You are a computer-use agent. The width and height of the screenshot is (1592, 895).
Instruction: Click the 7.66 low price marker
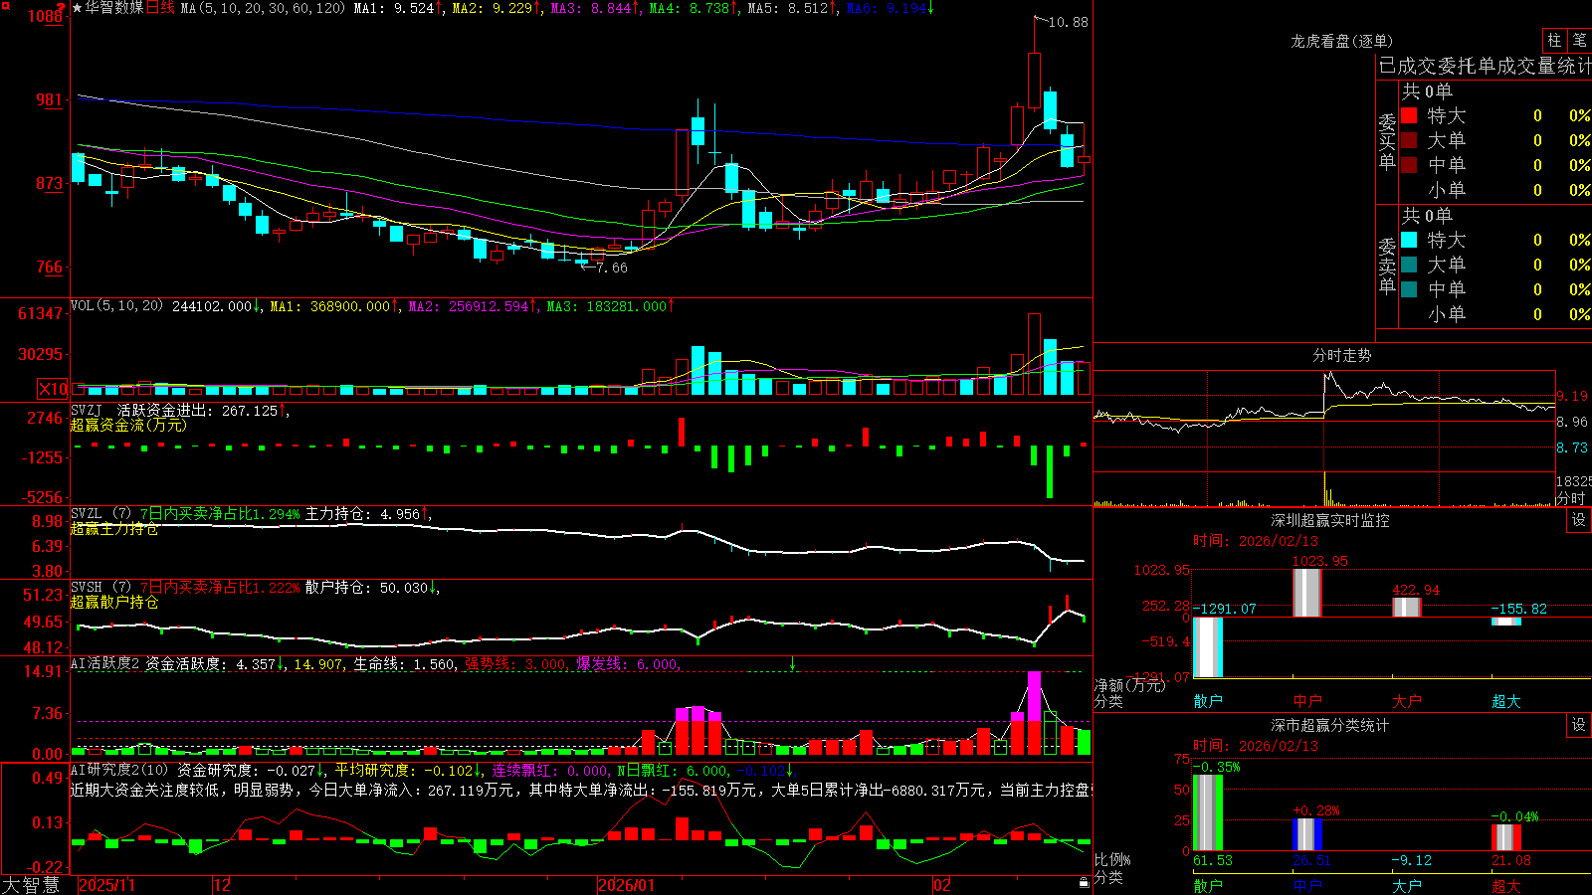611,268
